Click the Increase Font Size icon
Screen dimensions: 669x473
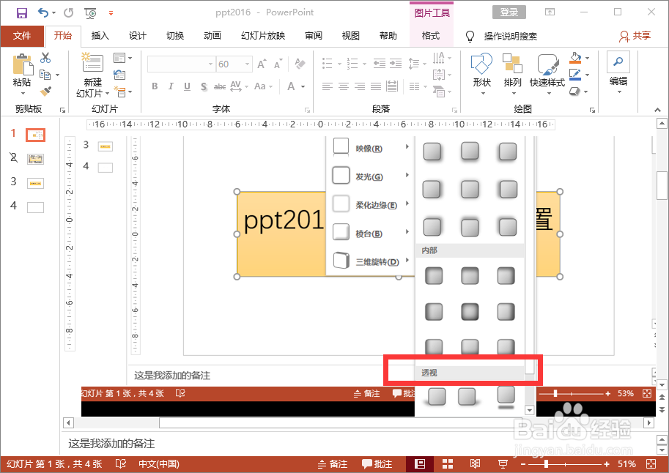(x=262, y=64)
